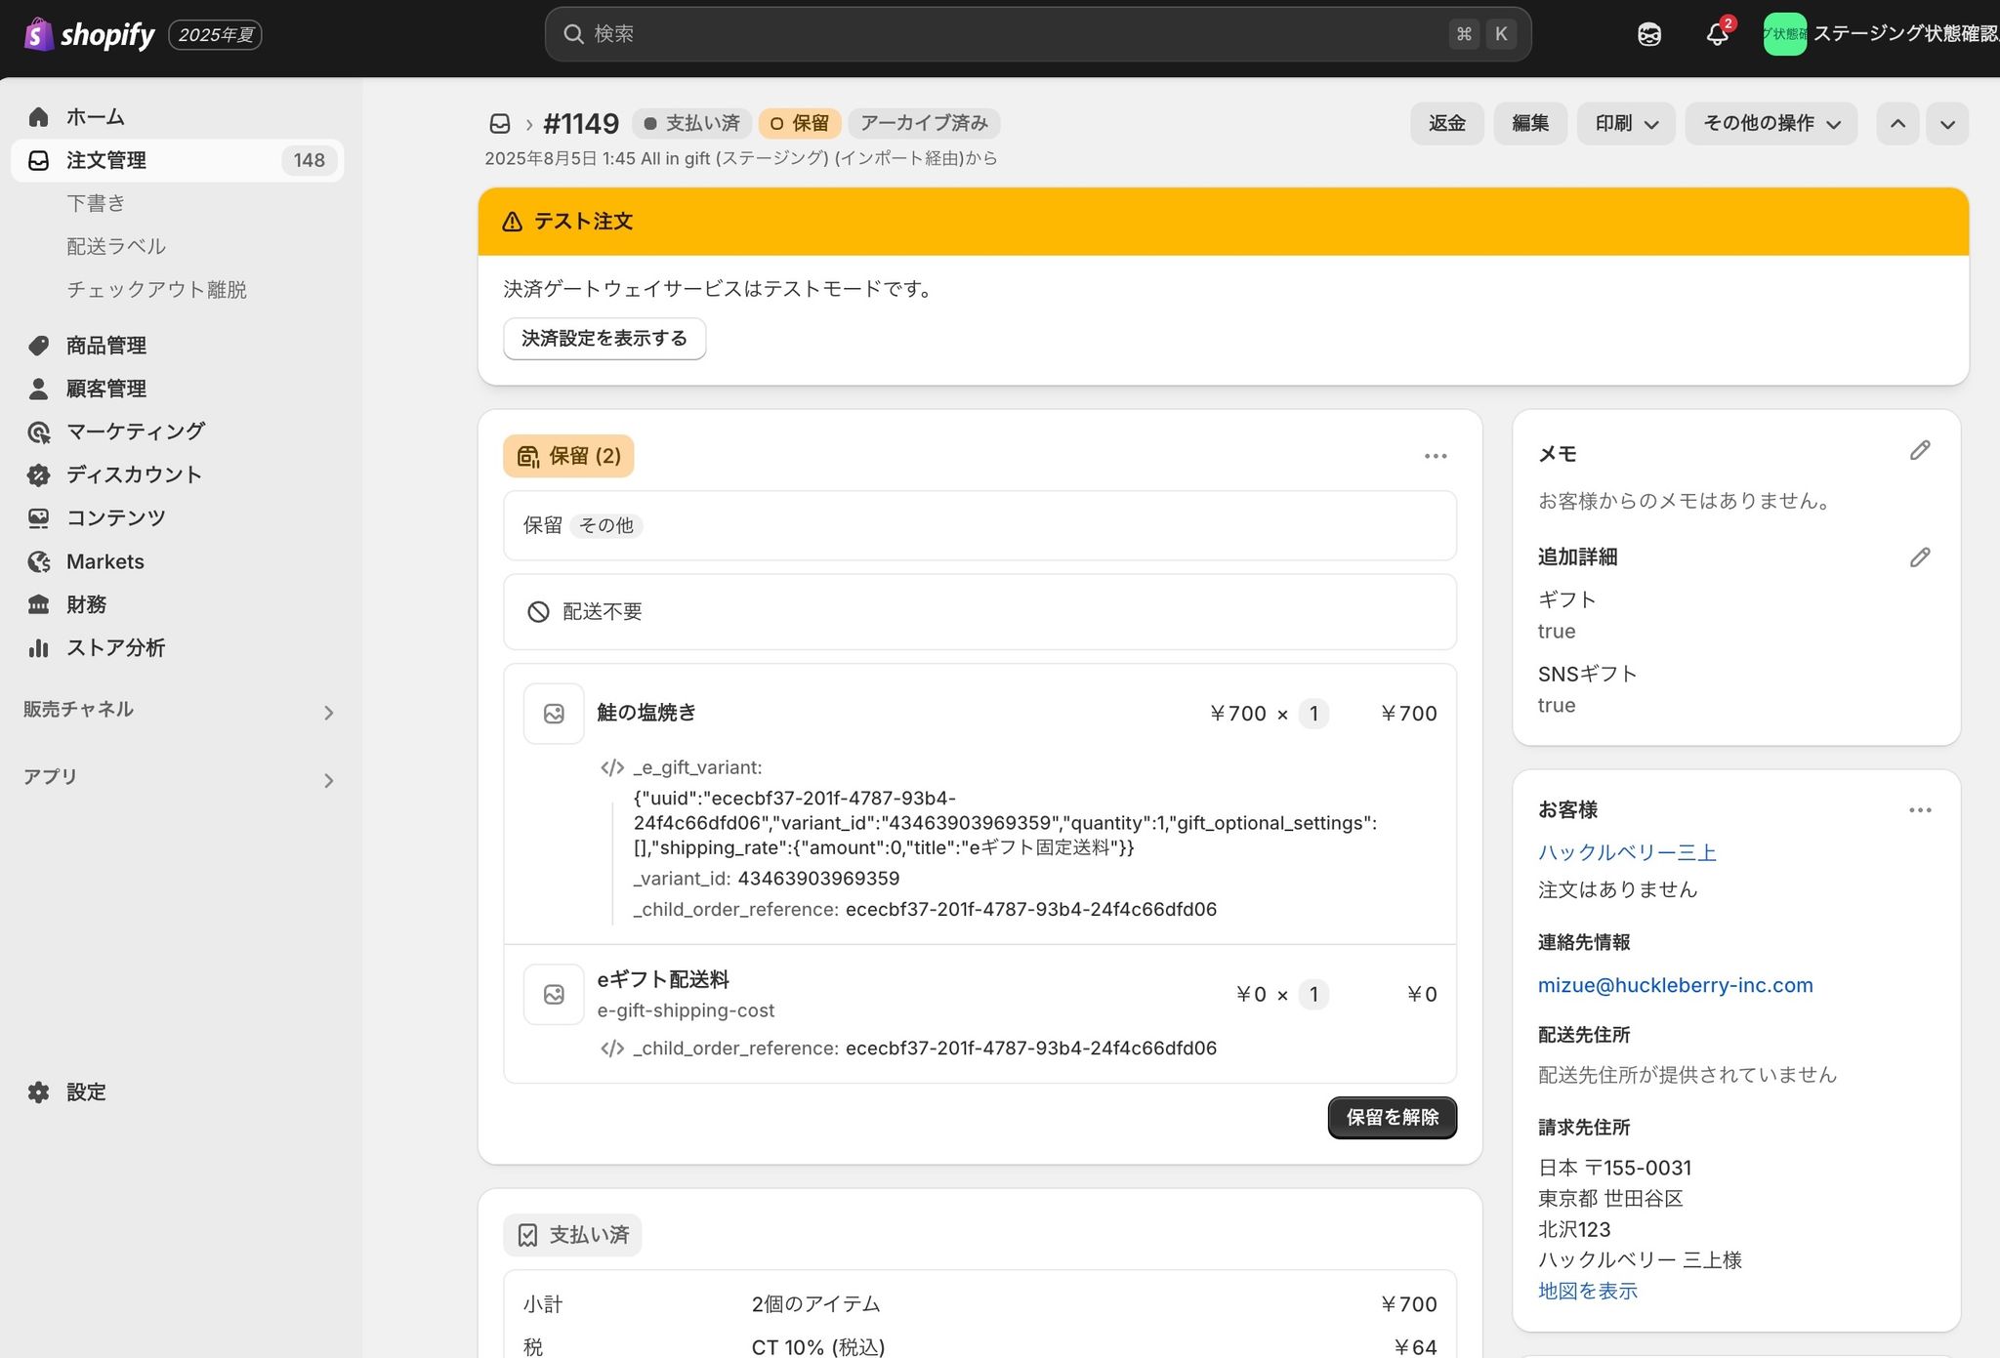Open 商品管理 in the sidebar
2000x1358 pixels.
click(105, 346)
